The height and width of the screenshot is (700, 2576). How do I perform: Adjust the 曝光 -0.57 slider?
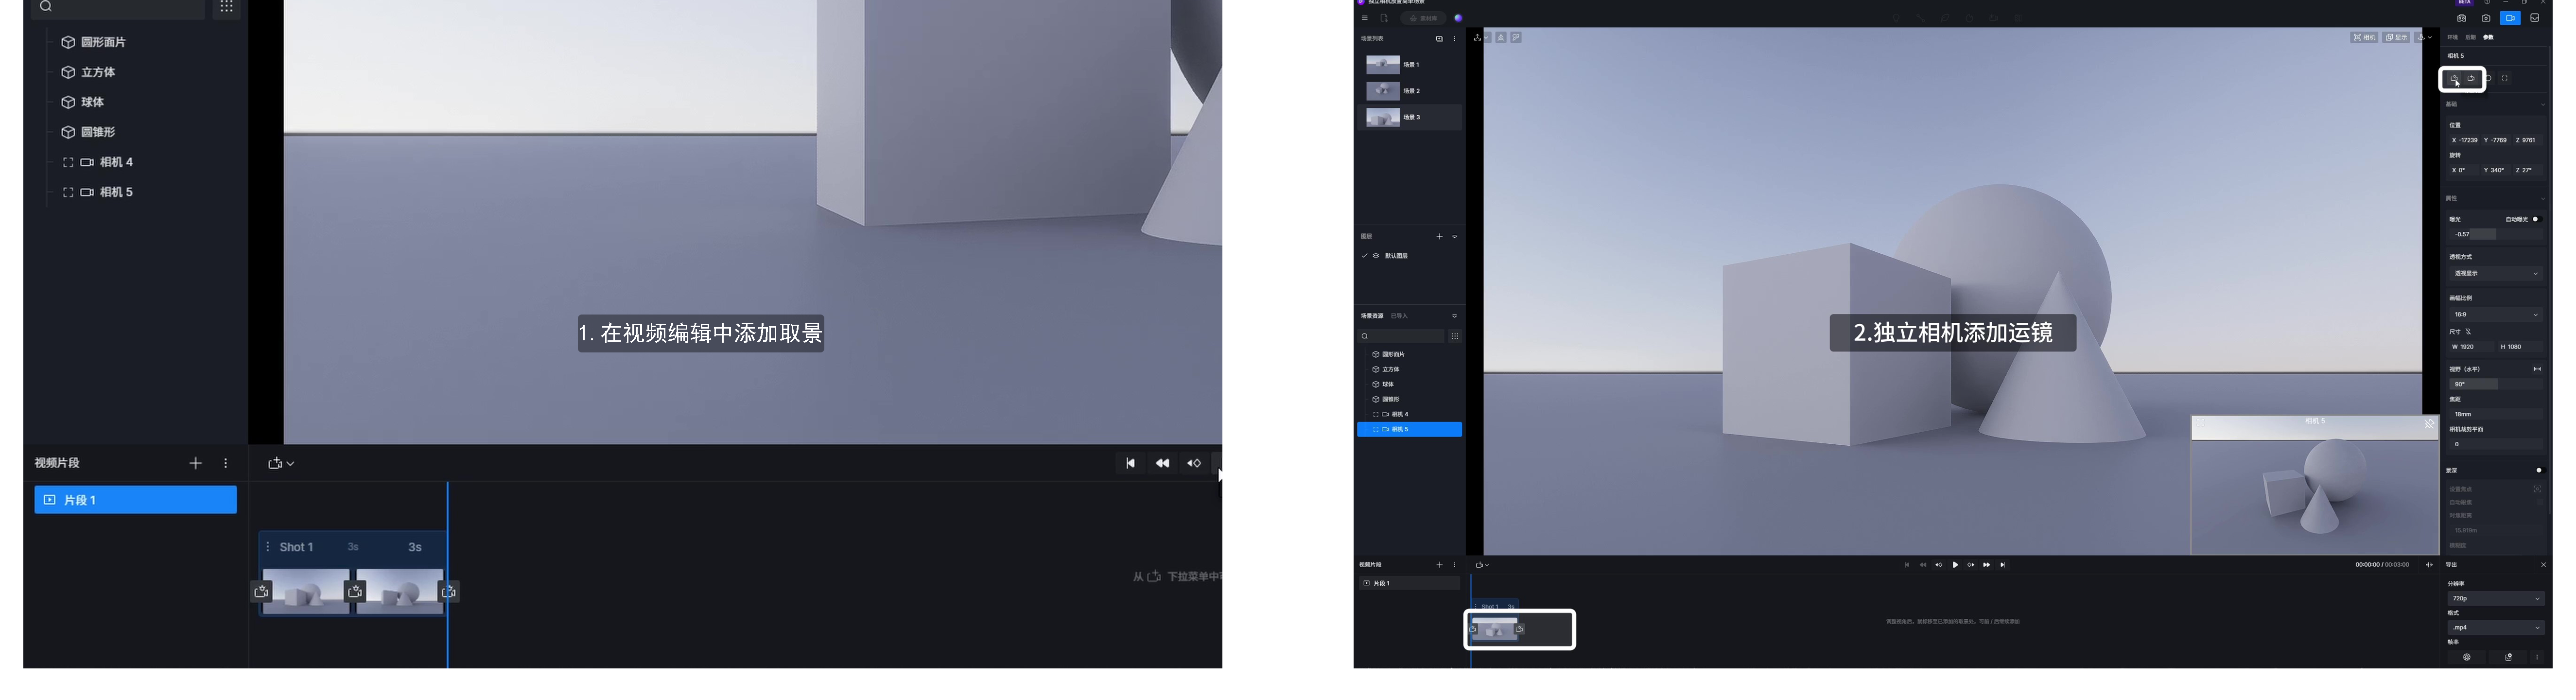coord(2495,234)
